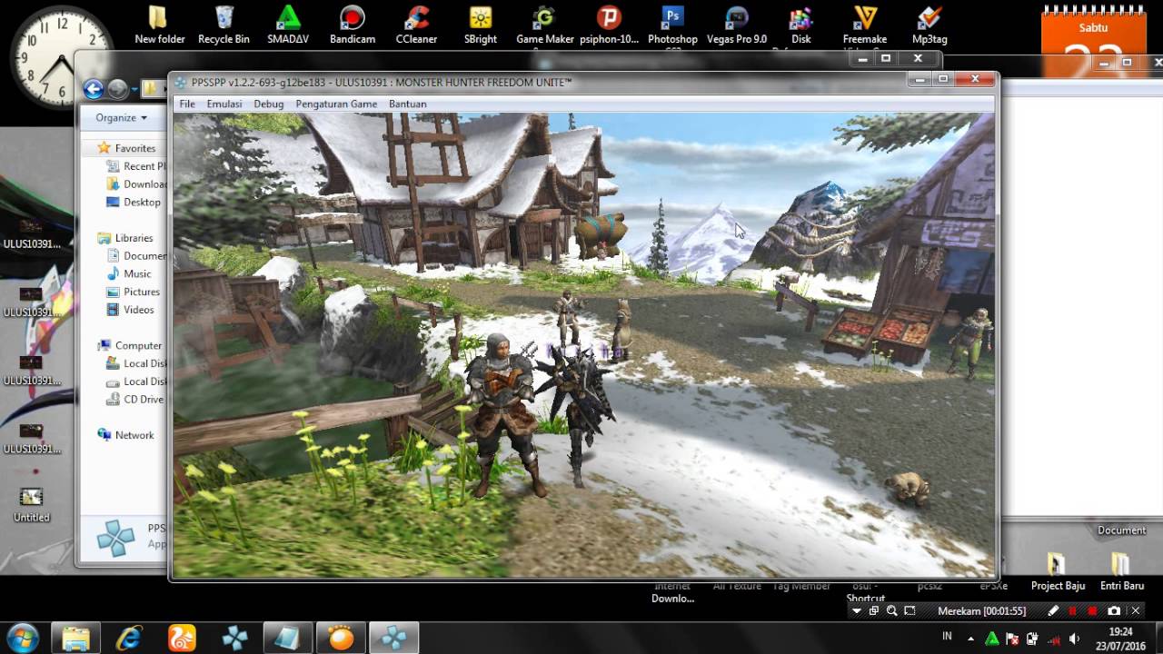Select Music library in Explorer sidebar

(129, 273)
